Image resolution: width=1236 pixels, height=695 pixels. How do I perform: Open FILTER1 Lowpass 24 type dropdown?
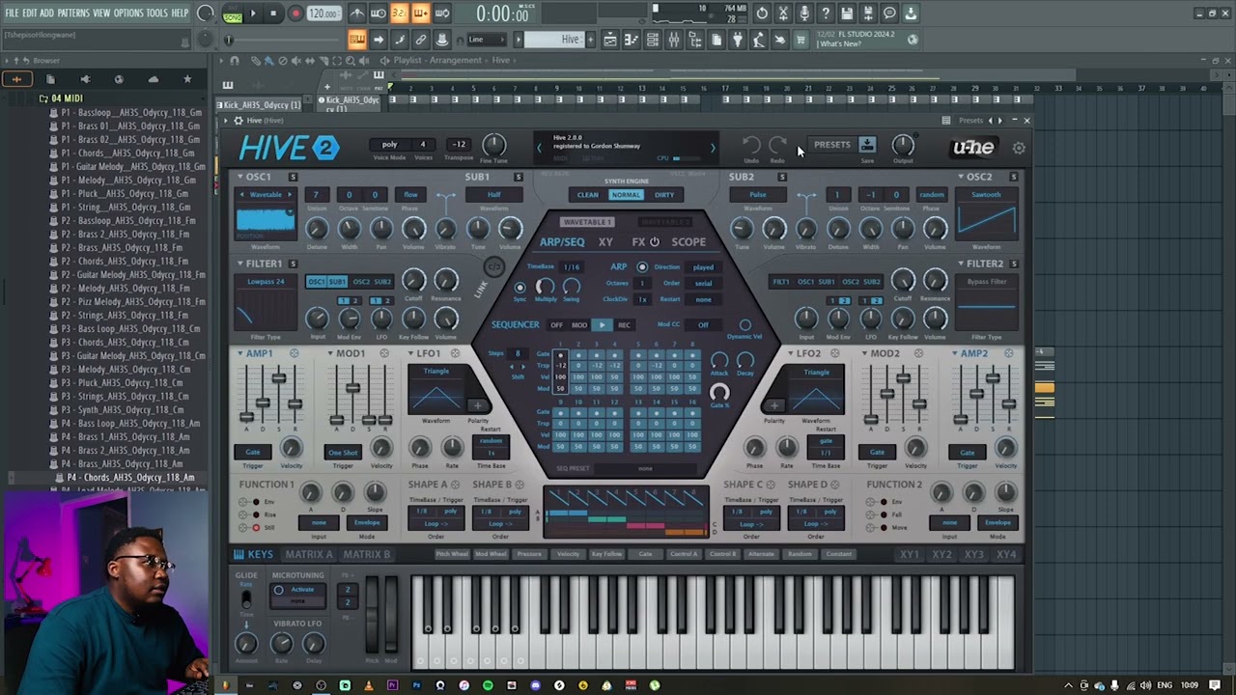click(x=267, y=282)
